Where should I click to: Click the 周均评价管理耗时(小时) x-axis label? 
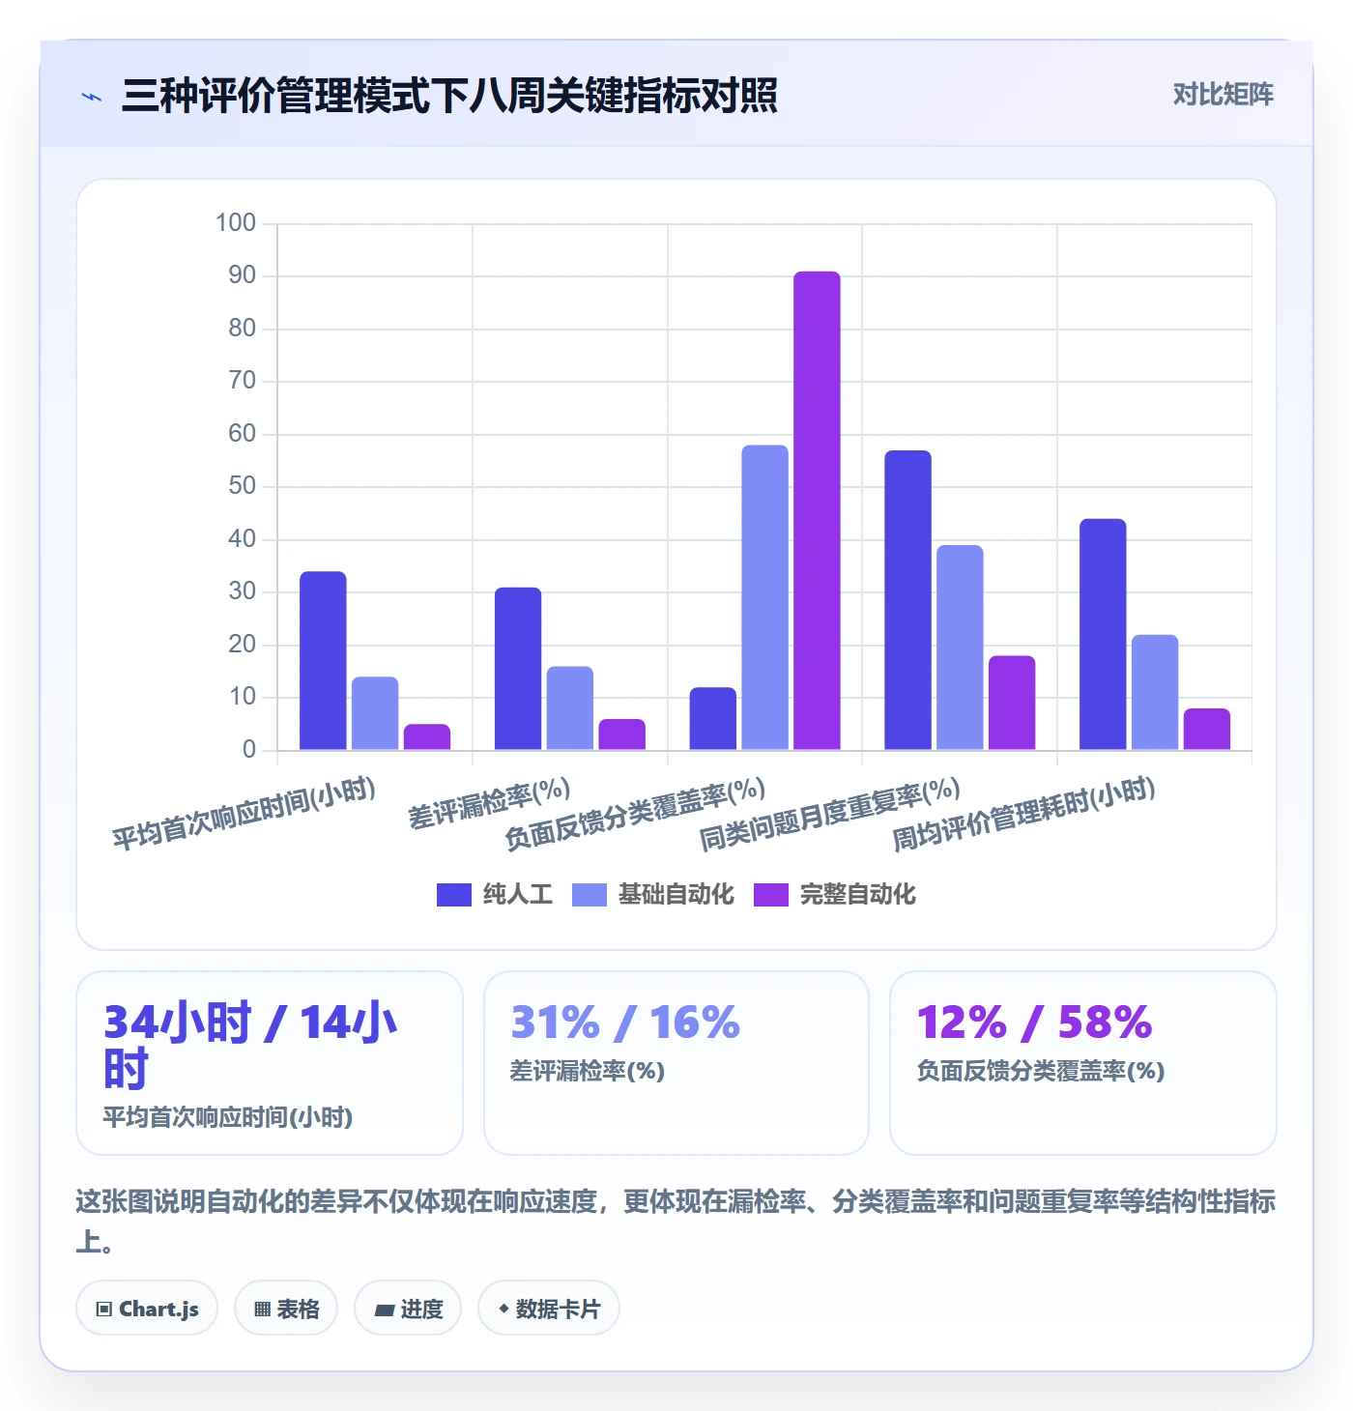[1024, 814]
